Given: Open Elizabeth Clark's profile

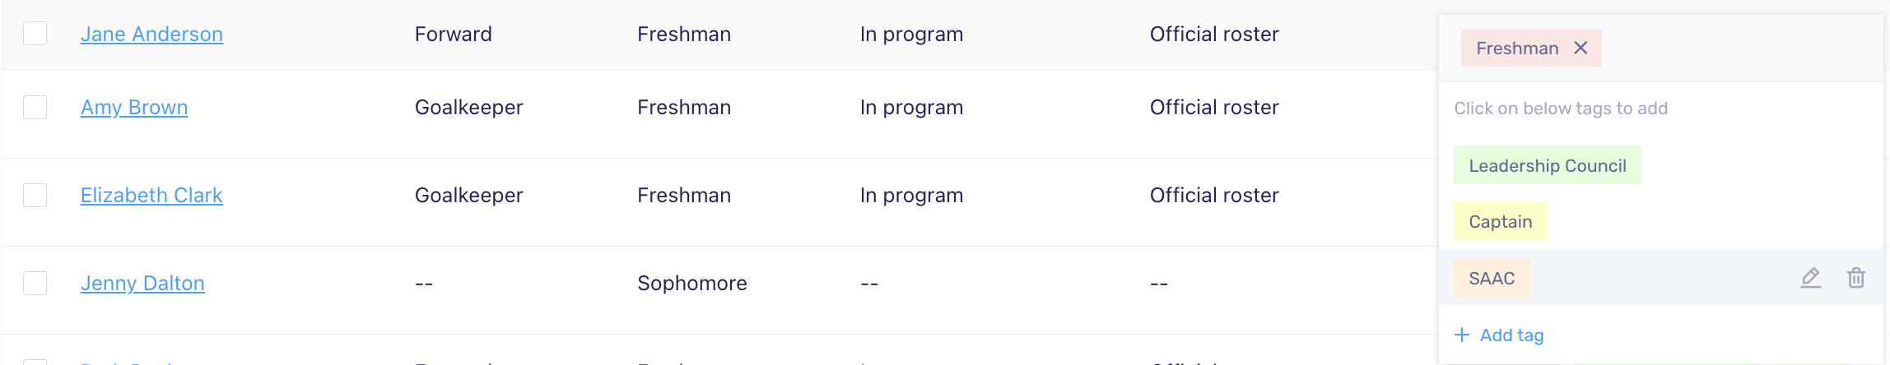Looking at the screenshot, I should pos(151,195).
